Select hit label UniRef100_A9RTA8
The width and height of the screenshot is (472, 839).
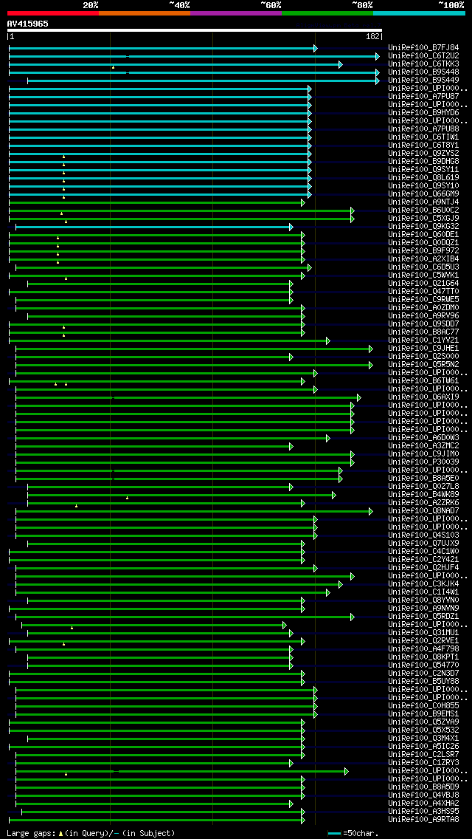[x=423, y=819]
